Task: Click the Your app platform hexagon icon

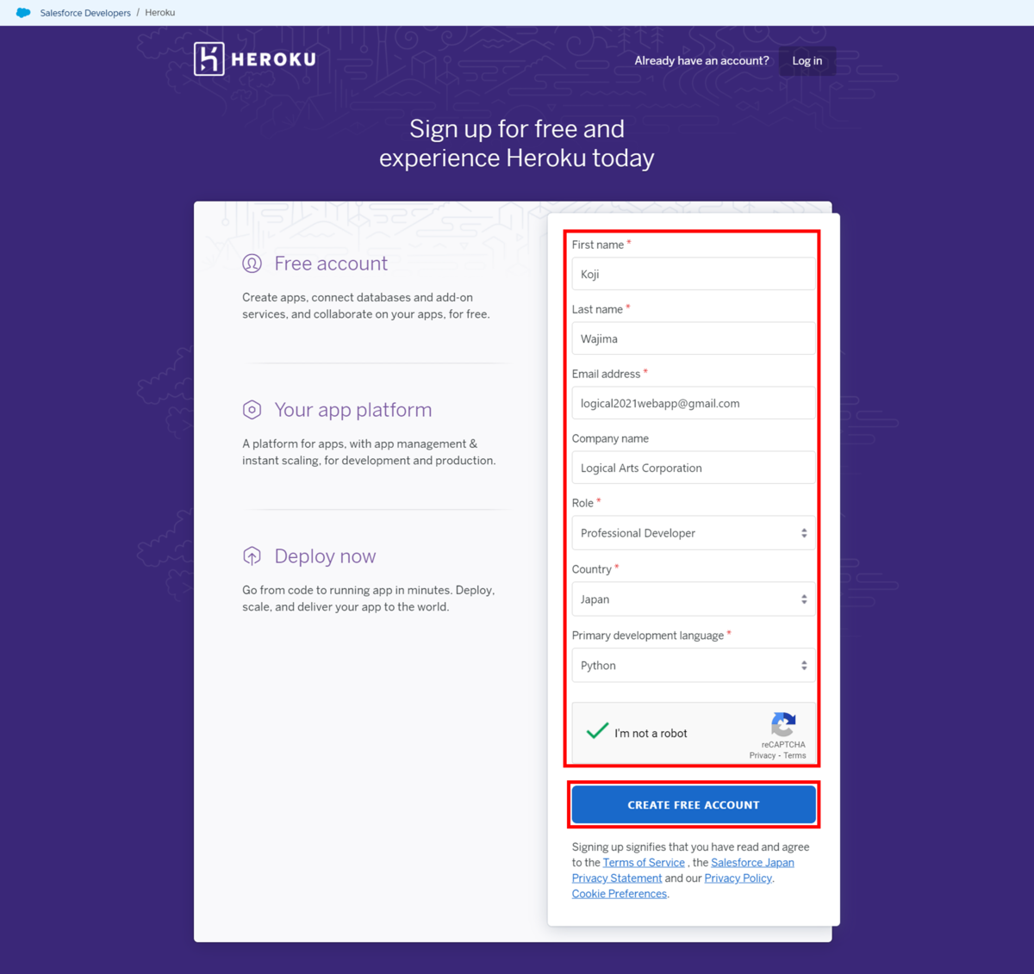Action: point(252,410)
